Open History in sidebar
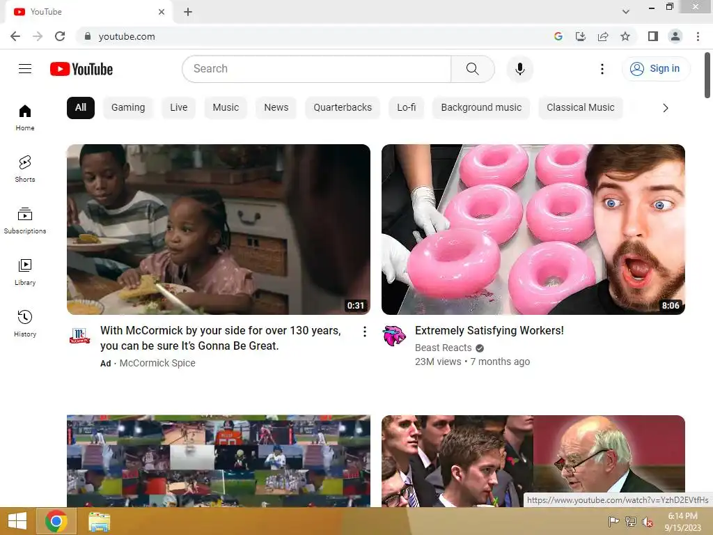Image resolution: width=713 pixels, height=535 pixels. pos(25,323)
